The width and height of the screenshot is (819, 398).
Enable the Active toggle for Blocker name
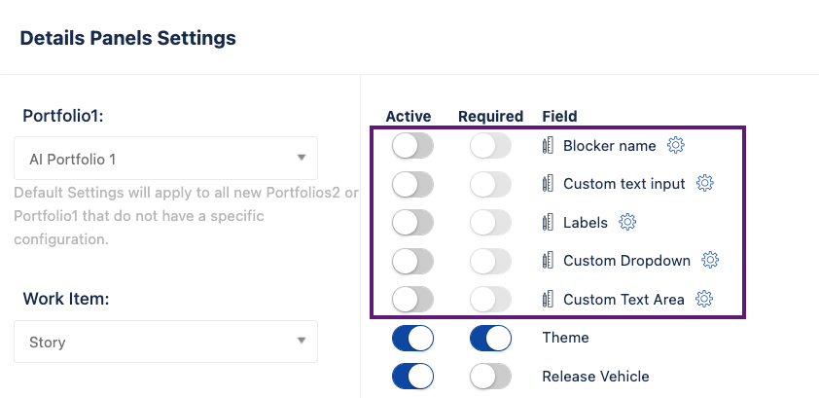(x=412, y=146)
